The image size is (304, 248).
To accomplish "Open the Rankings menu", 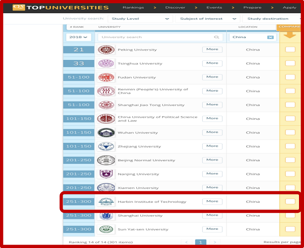I will 133,8.
